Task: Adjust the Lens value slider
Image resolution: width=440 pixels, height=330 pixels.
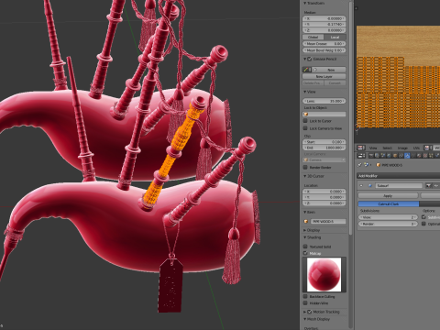Action: pos(324,101)
